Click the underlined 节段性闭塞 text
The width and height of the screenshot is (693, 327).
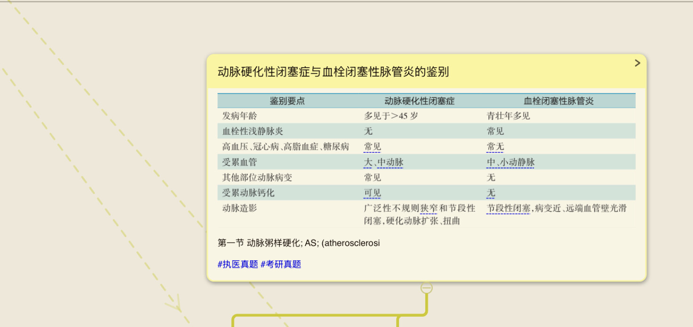point(509,208)
